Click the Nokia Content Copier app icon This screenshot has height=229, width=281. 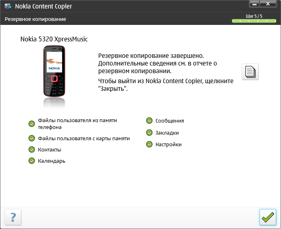[x=8, y=6]
